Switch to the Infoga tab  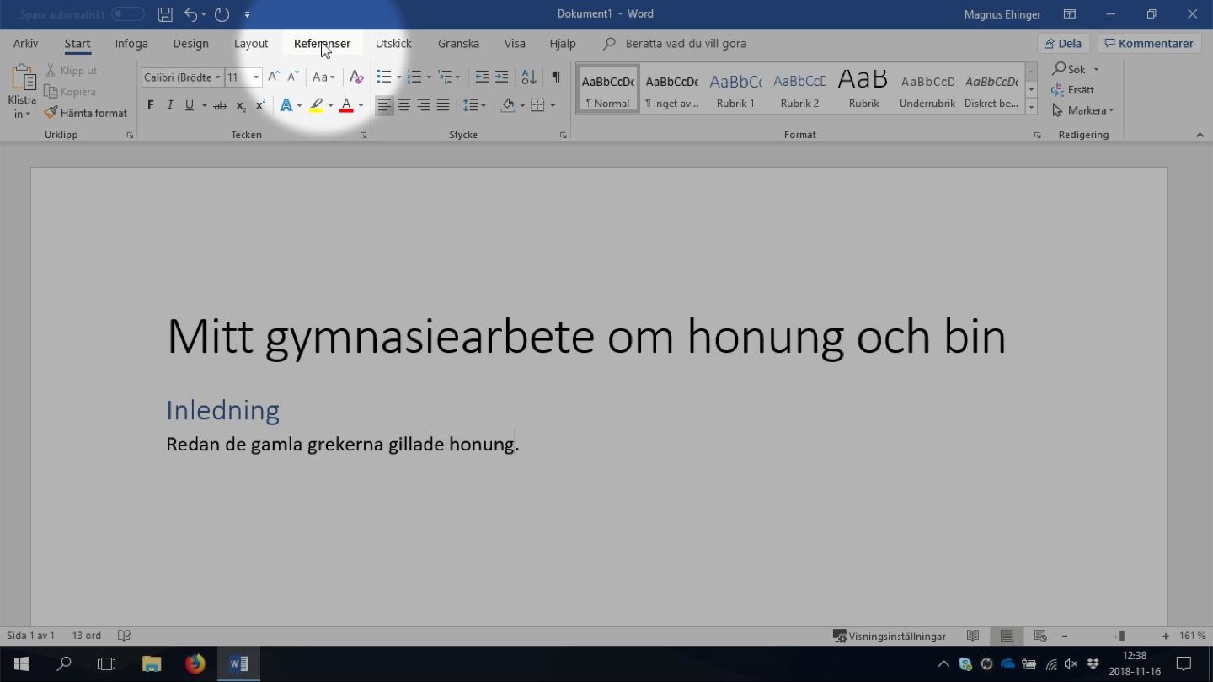point(131,44)
